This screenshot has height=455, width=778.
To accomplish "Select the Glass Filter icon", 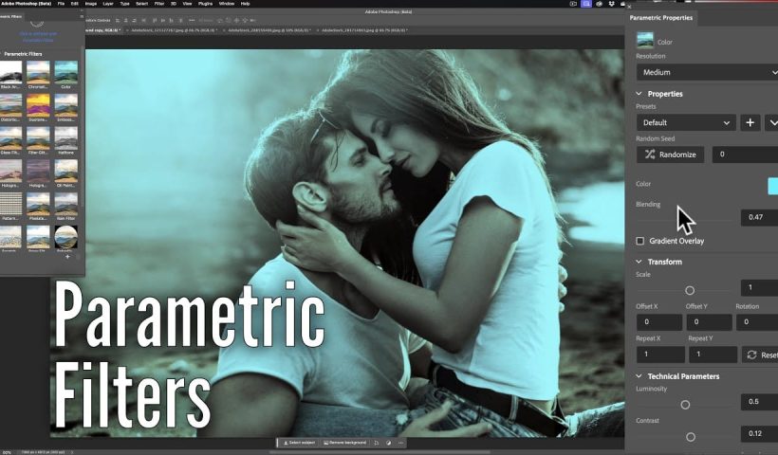I will coord(11,137).
